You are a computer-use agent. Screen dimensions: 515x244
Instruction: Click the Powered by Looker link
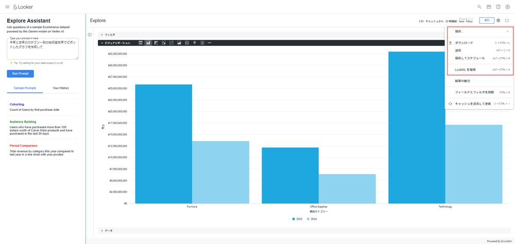(x=499, y=241)
